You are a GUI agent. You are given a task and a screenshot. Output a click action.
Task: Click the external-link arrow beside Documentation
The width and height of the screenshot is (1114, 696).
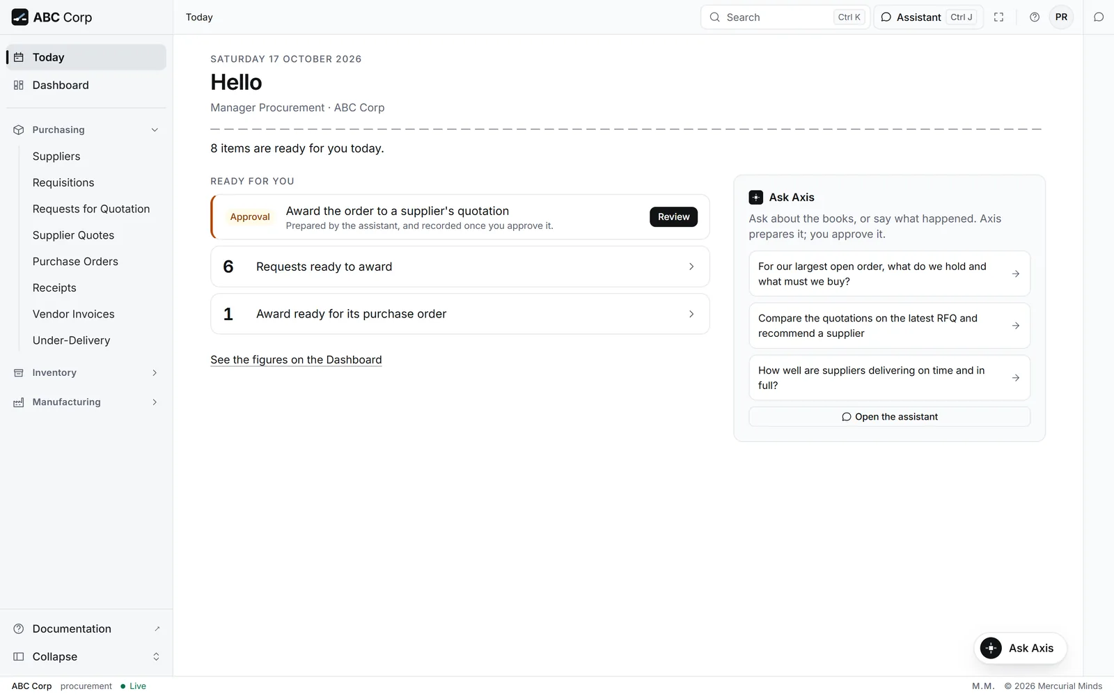pos(157,628)
